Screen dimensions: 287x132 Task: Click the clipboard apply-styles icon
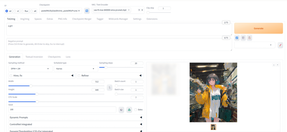point(249,38)
